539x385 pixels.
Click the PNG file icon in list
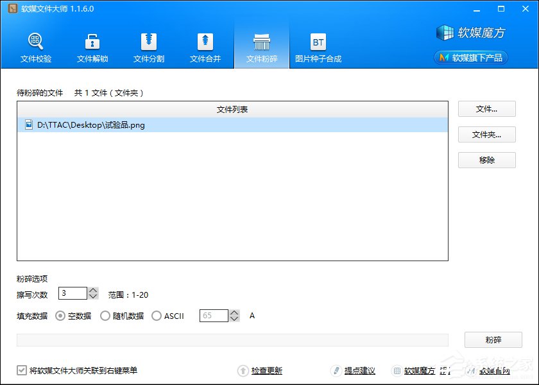click(x=29, y=124)
